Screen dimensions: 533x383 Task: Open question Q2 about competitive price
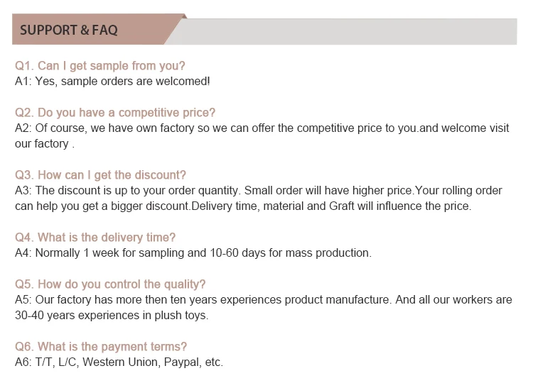tap(115, 113)
